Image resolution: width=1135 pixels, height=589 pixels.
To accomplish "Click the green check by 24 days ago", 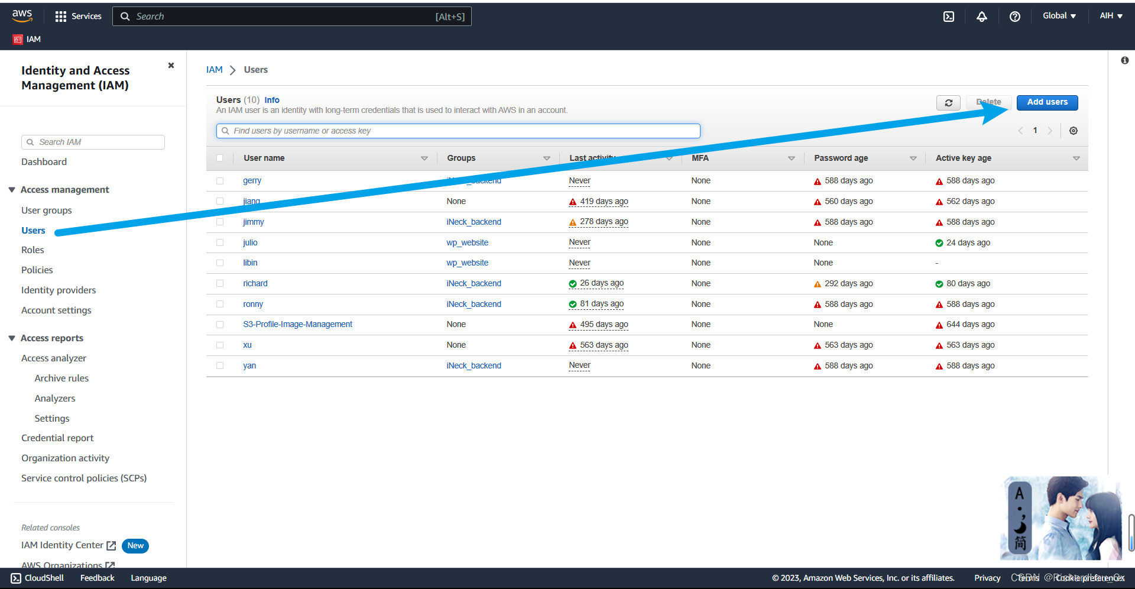I will point(939,243).
